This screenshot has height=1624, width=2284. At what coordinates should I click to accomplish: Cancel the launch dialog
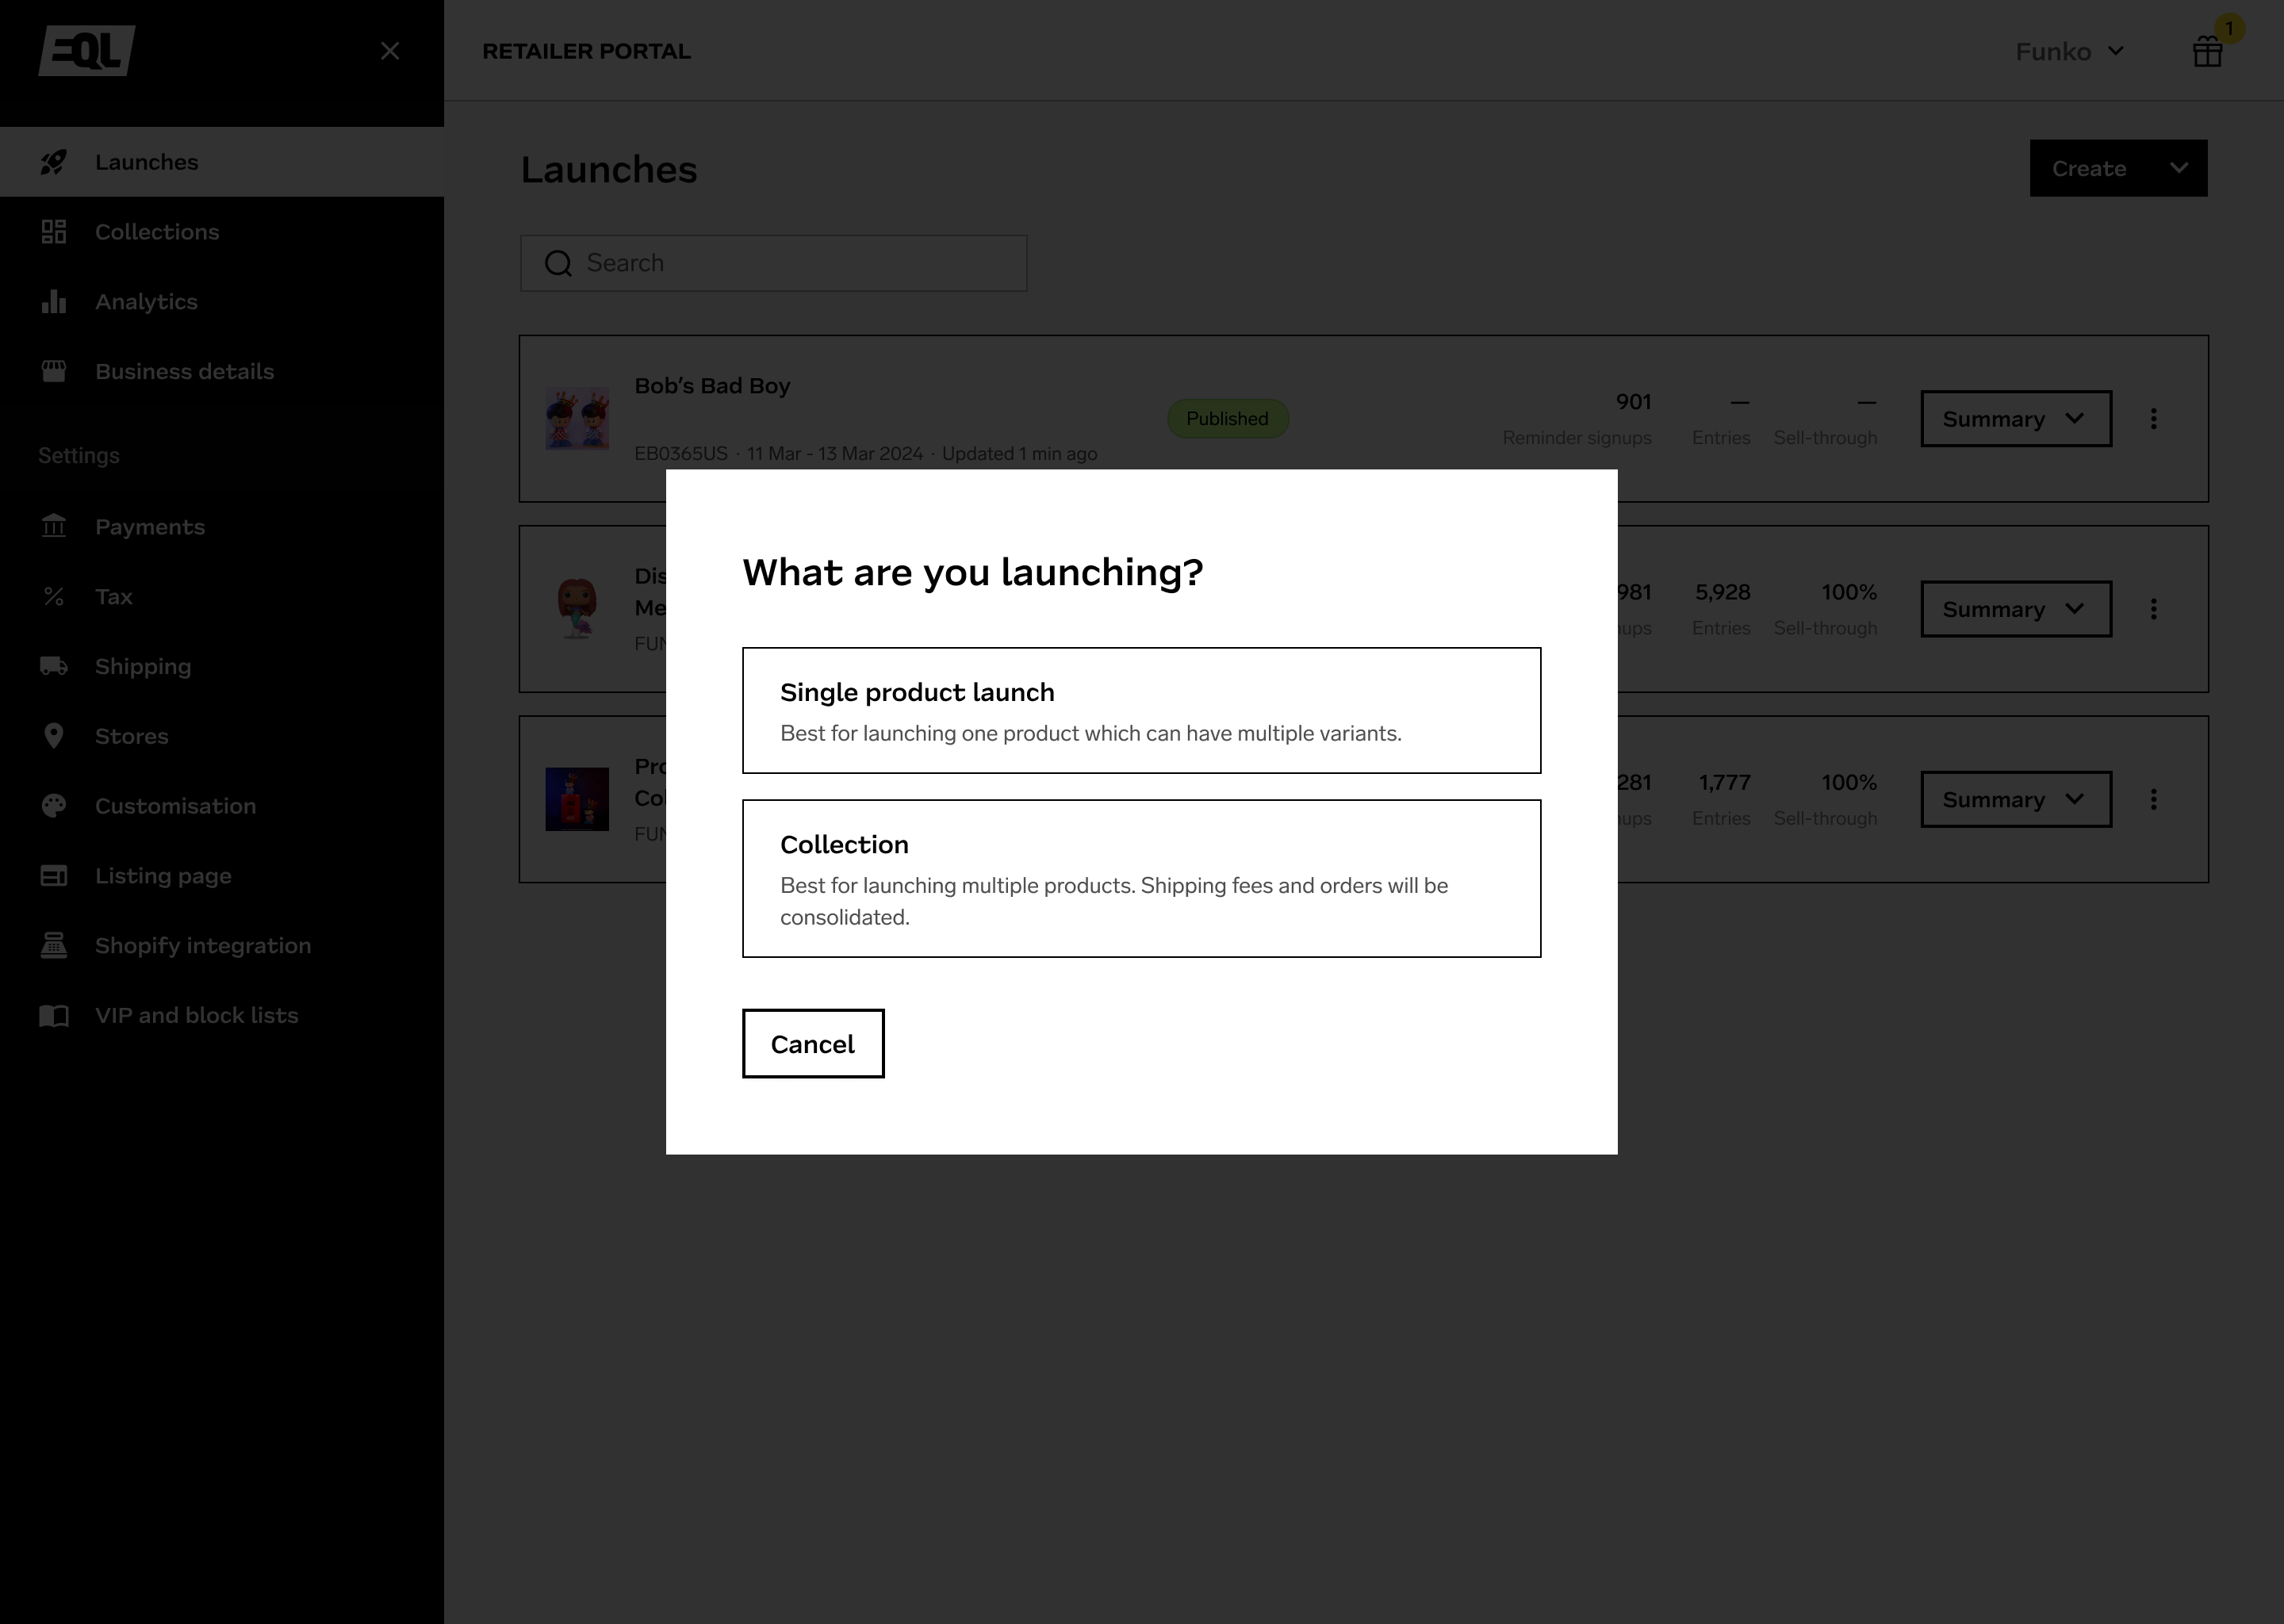(x=813, y=1043)
